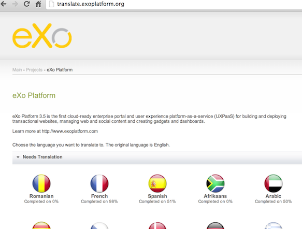Click the browser forward arrow

(x=15, y=4)
